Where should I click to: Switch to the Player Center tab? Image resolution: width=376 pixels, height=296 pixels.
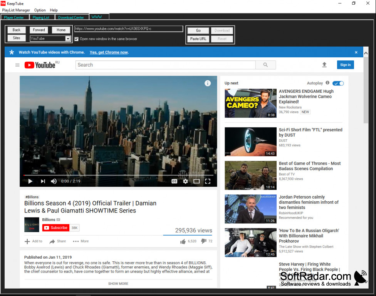14,17
